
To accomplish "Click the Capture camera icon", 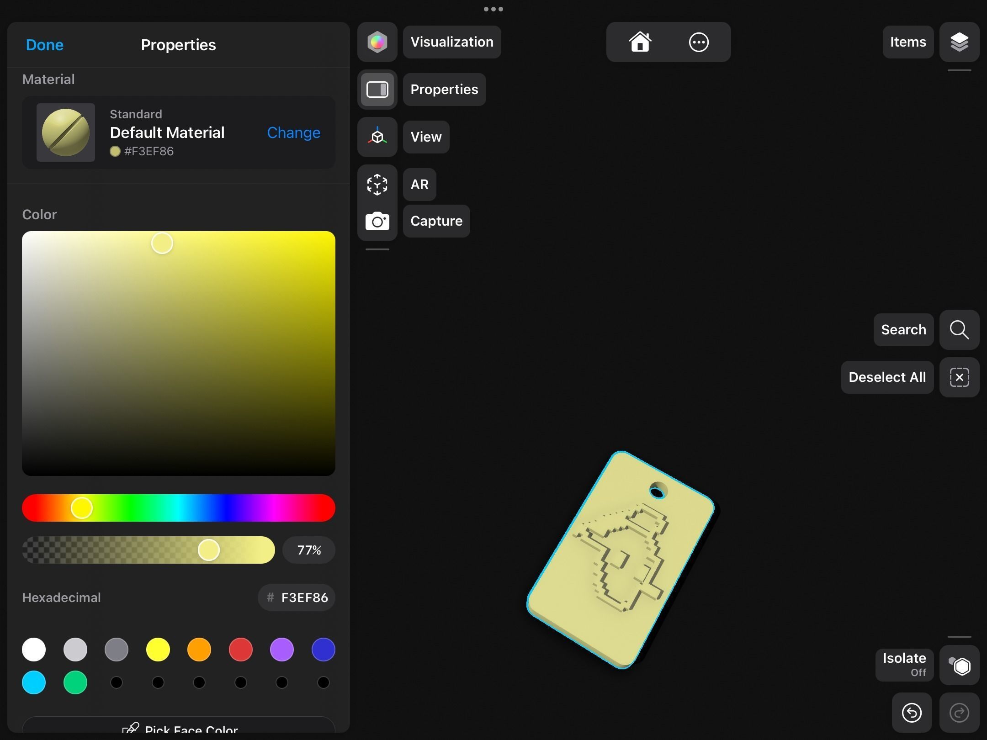I will click(377, 222).
